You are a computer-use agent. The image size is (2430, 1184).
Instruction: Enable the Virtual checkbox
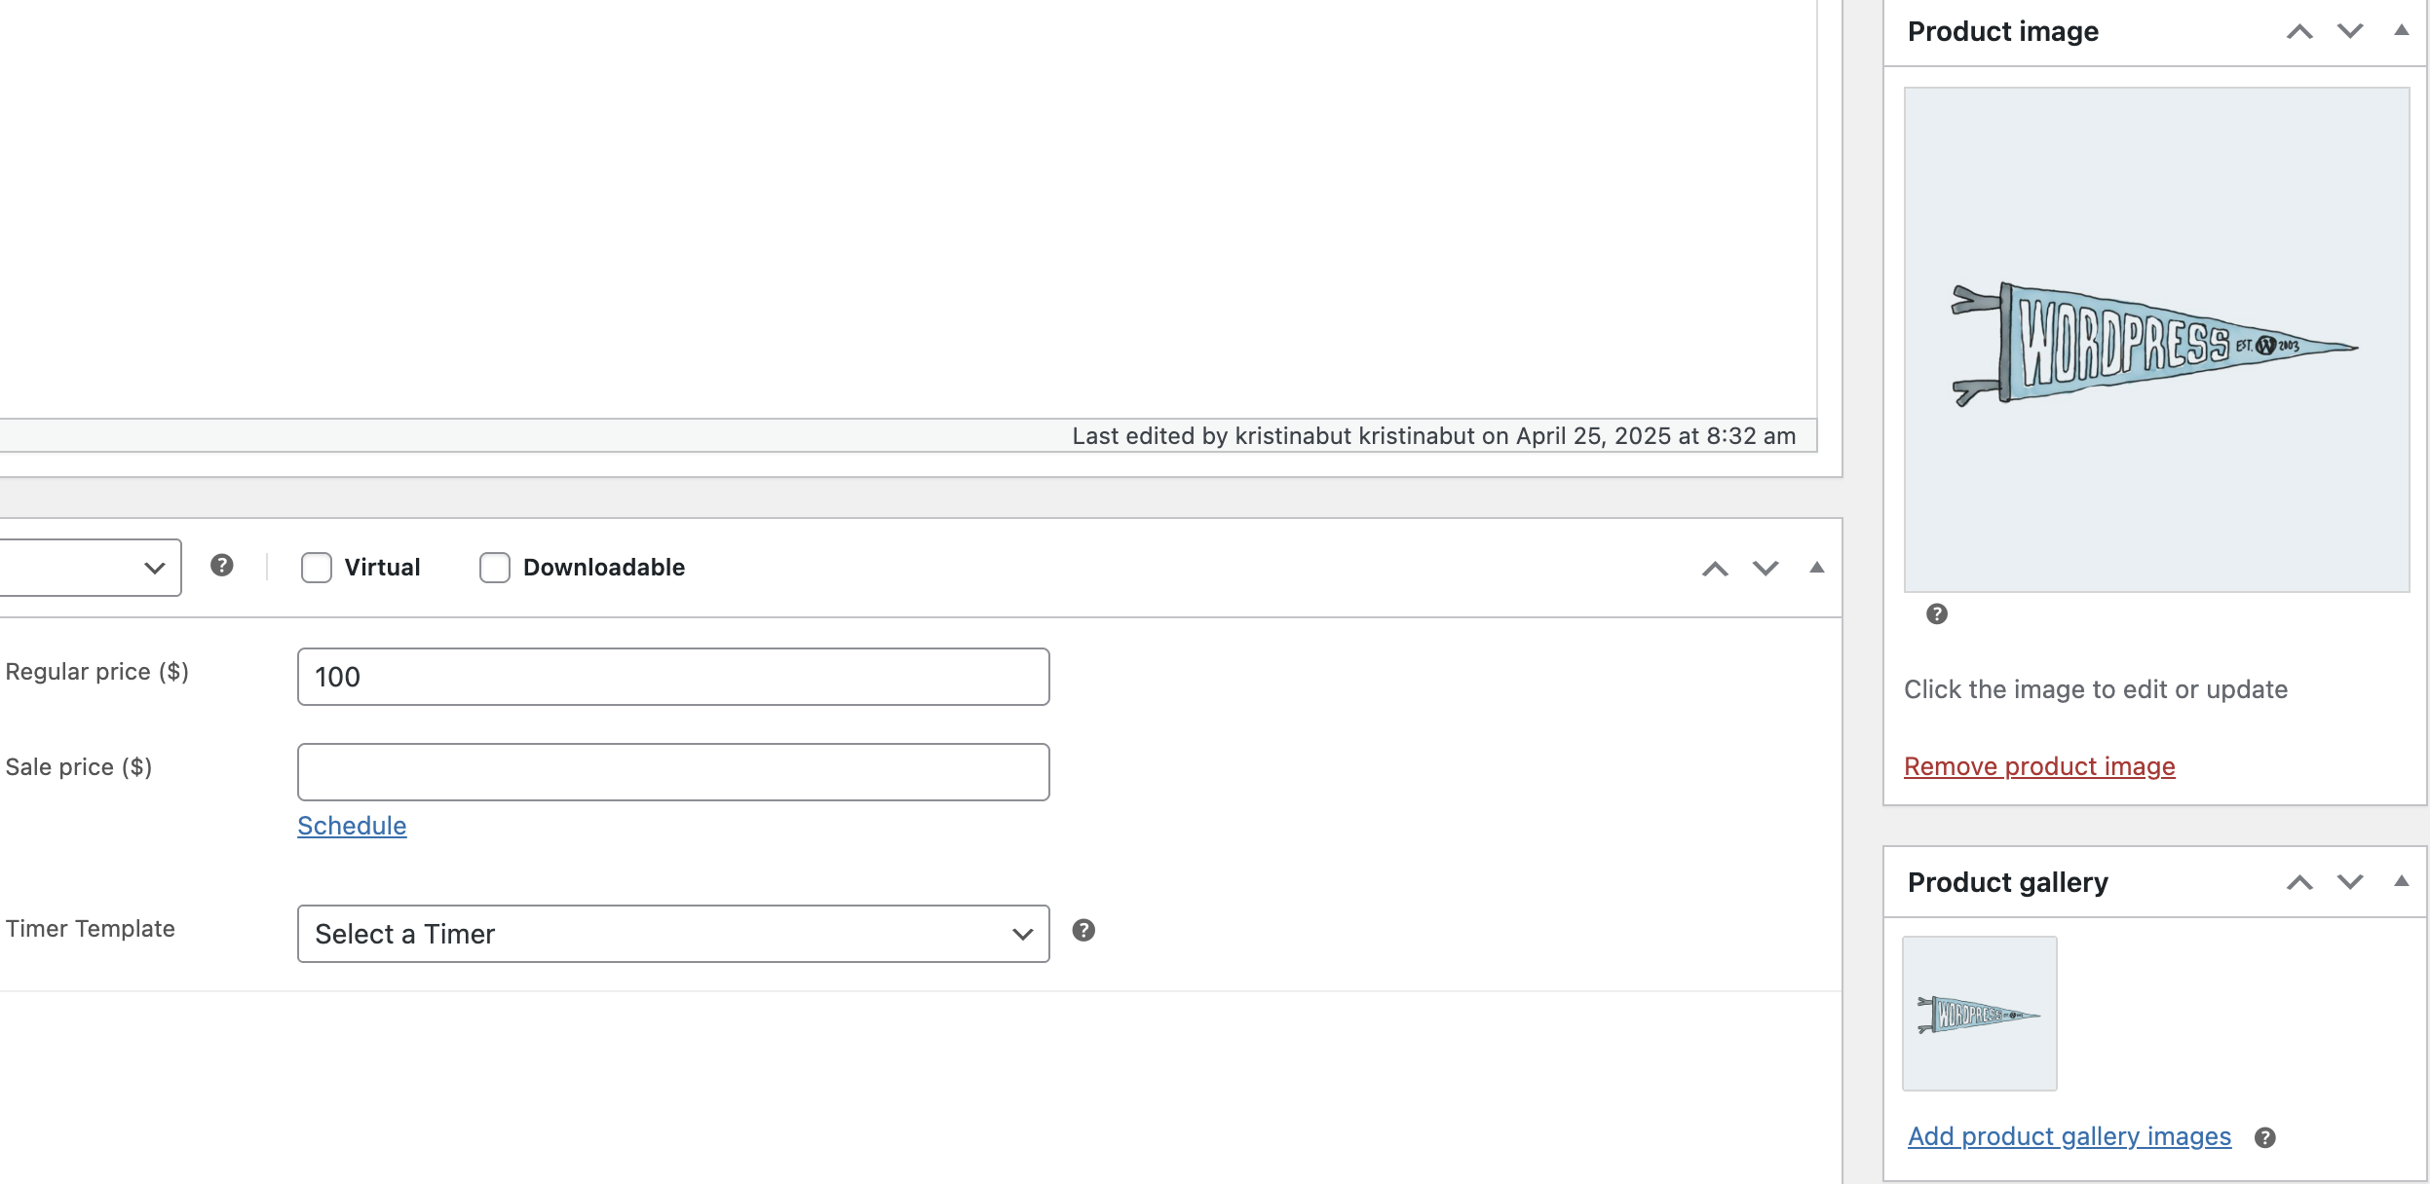[x=317, y=568]
